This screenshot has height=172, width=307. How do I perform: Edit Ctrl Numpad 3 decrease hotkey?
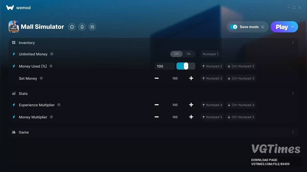point(241,78)
